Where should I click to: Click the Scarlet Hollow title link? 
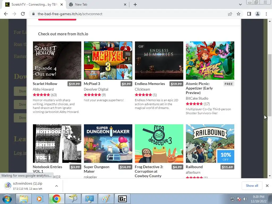click(45, 84)
